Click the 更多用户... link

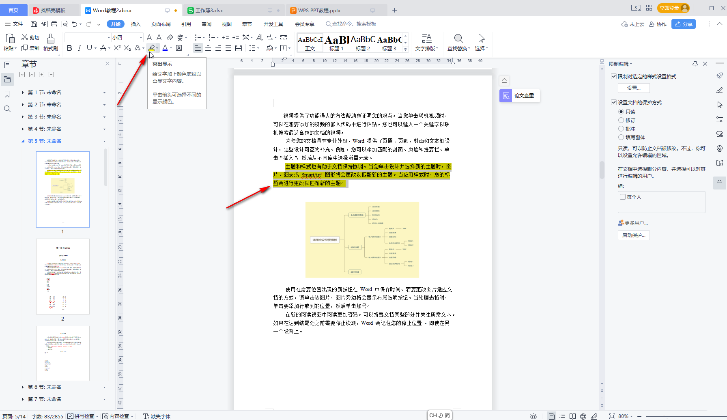[633, 223]
